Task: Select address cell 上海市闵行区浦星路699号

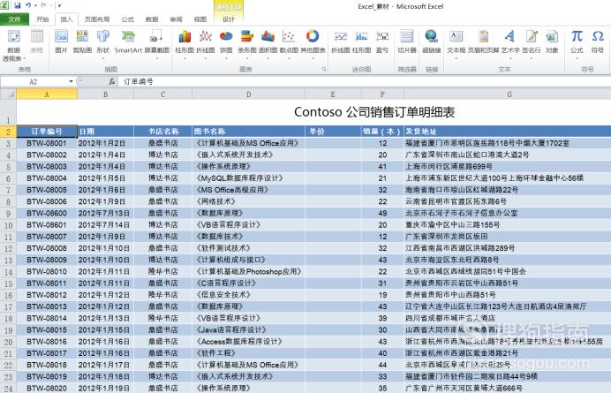Action: click(x=508, y=167)
